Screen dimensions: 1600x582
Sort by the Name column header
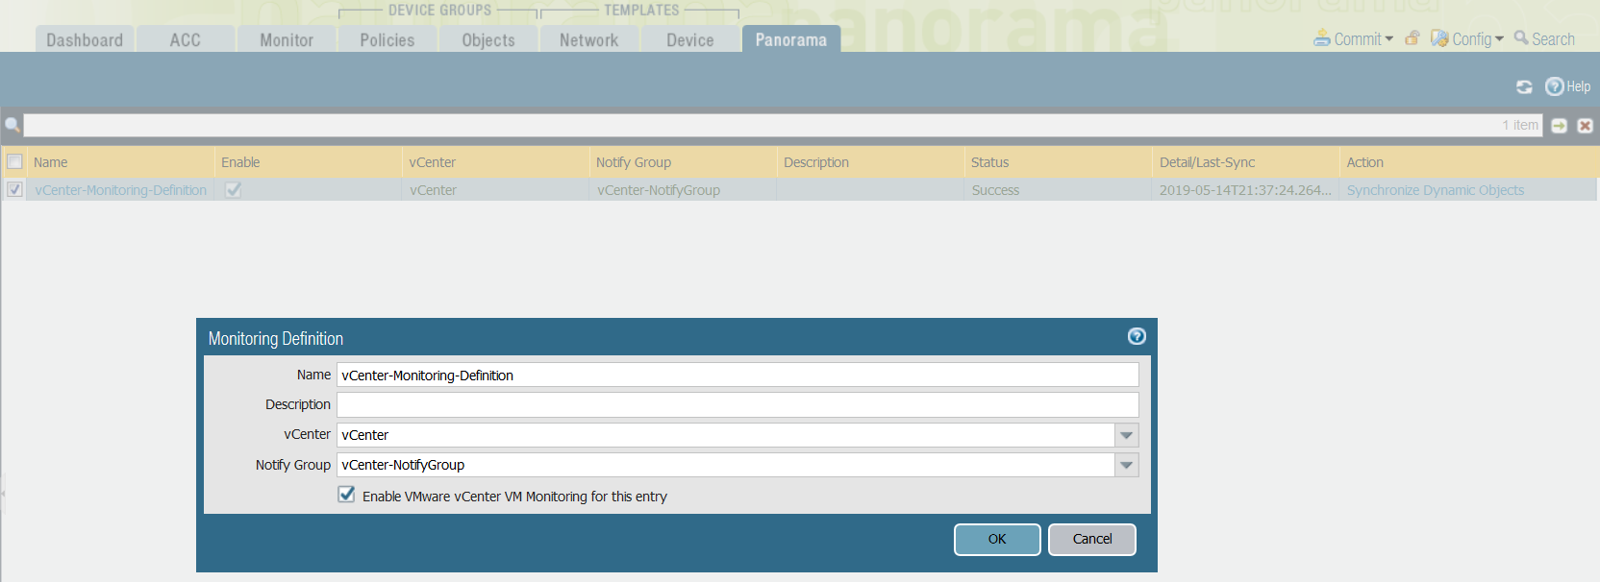120,162
